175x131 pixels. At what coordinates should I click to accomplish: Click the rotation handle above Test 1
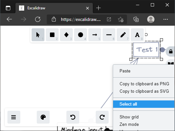[x=146, y=35]
